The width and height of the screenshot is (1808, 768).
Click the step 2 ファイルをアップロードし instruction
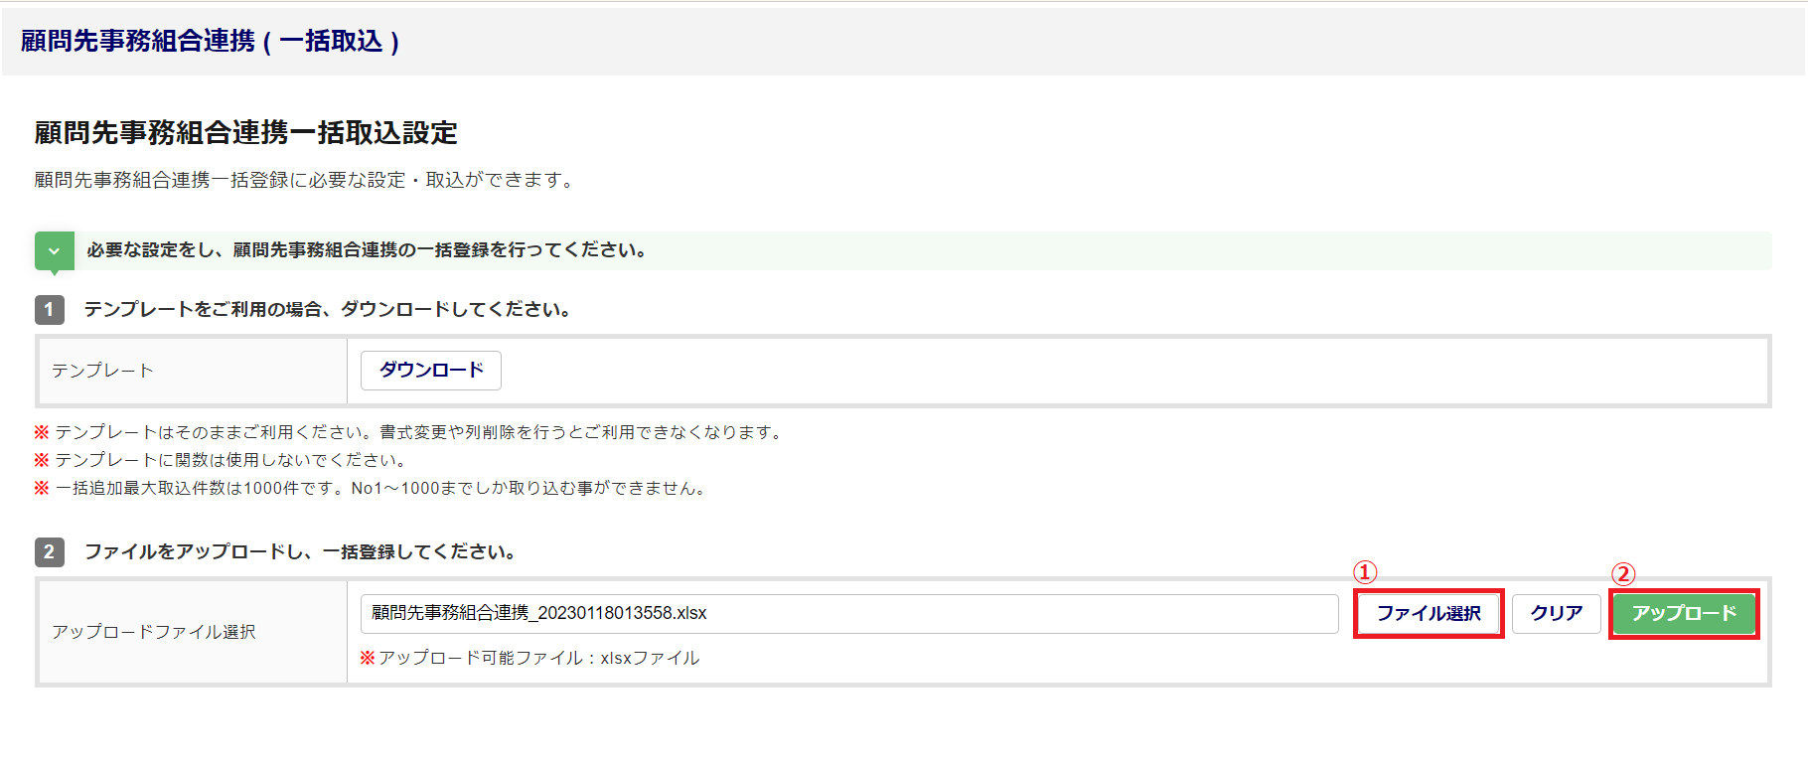point(300,552)
